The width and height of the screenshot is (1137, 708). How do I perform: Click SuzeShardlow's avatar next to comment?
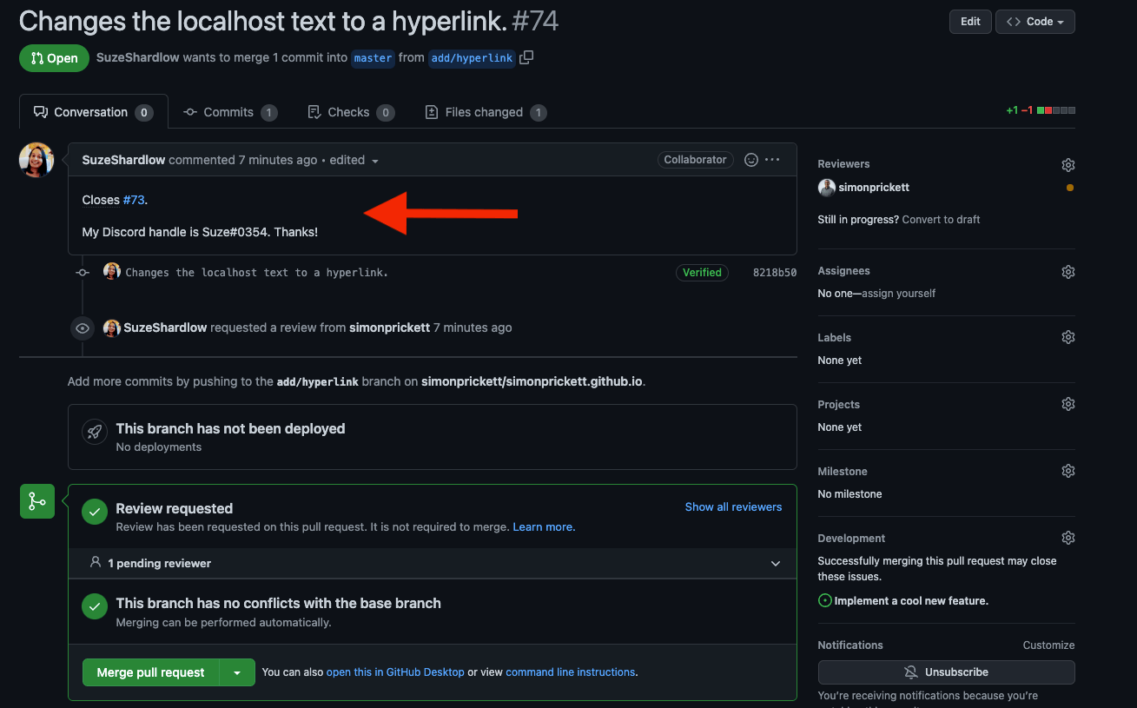coord(36,160)
